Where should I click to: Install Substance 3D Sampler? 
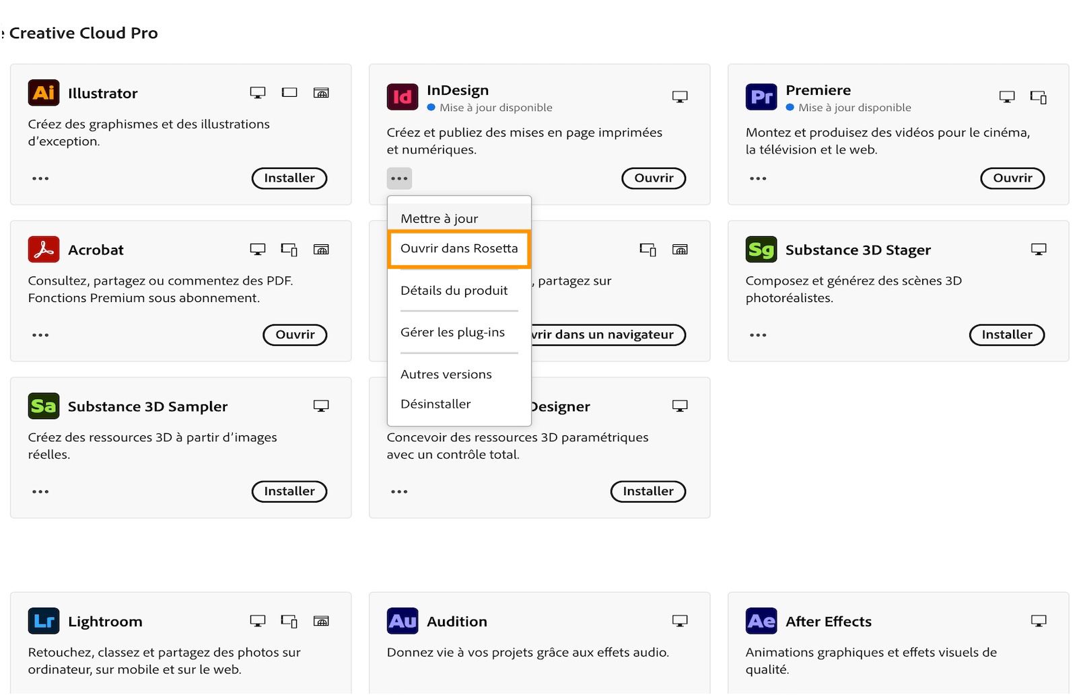click(x=289, y=492)
